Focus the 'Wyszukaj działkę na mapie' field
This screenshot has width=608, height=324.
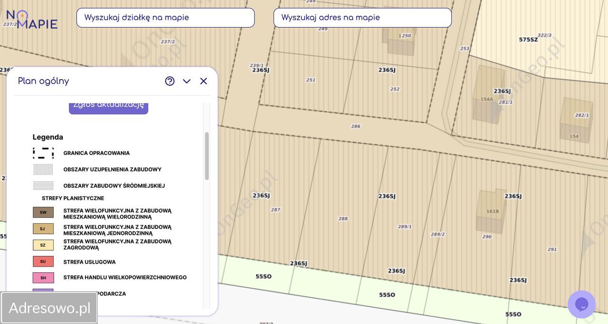point(165,18)
